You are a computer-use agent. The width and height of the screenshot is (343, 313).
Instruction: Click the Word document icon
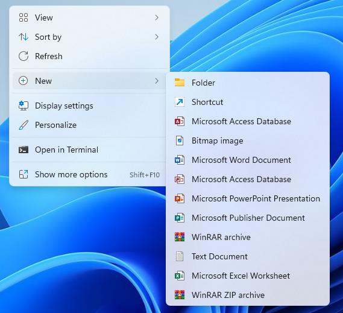(x=180, y=160)
